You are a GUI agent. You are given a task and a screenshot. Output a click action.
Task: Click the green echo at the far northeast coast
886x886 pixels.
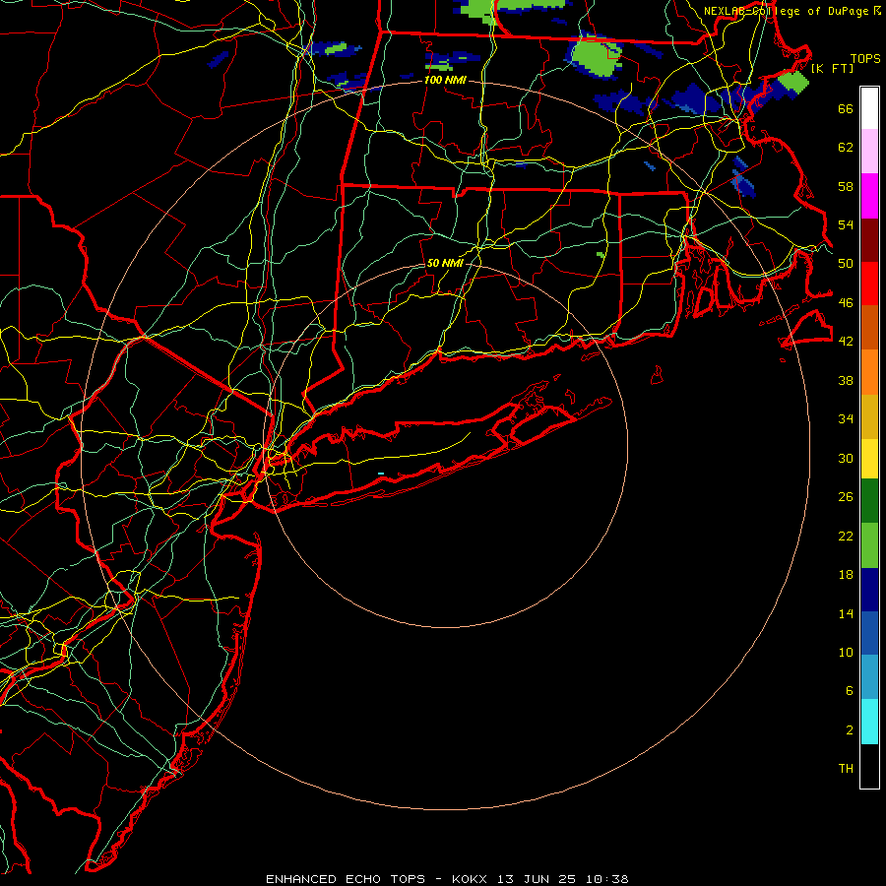click(x=793, y=82)
